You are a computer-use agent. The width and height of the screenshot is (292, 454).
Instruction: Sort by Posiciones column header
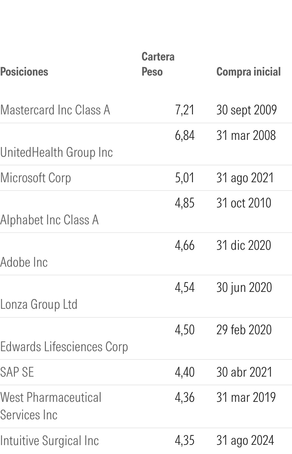tap(24, 72)
